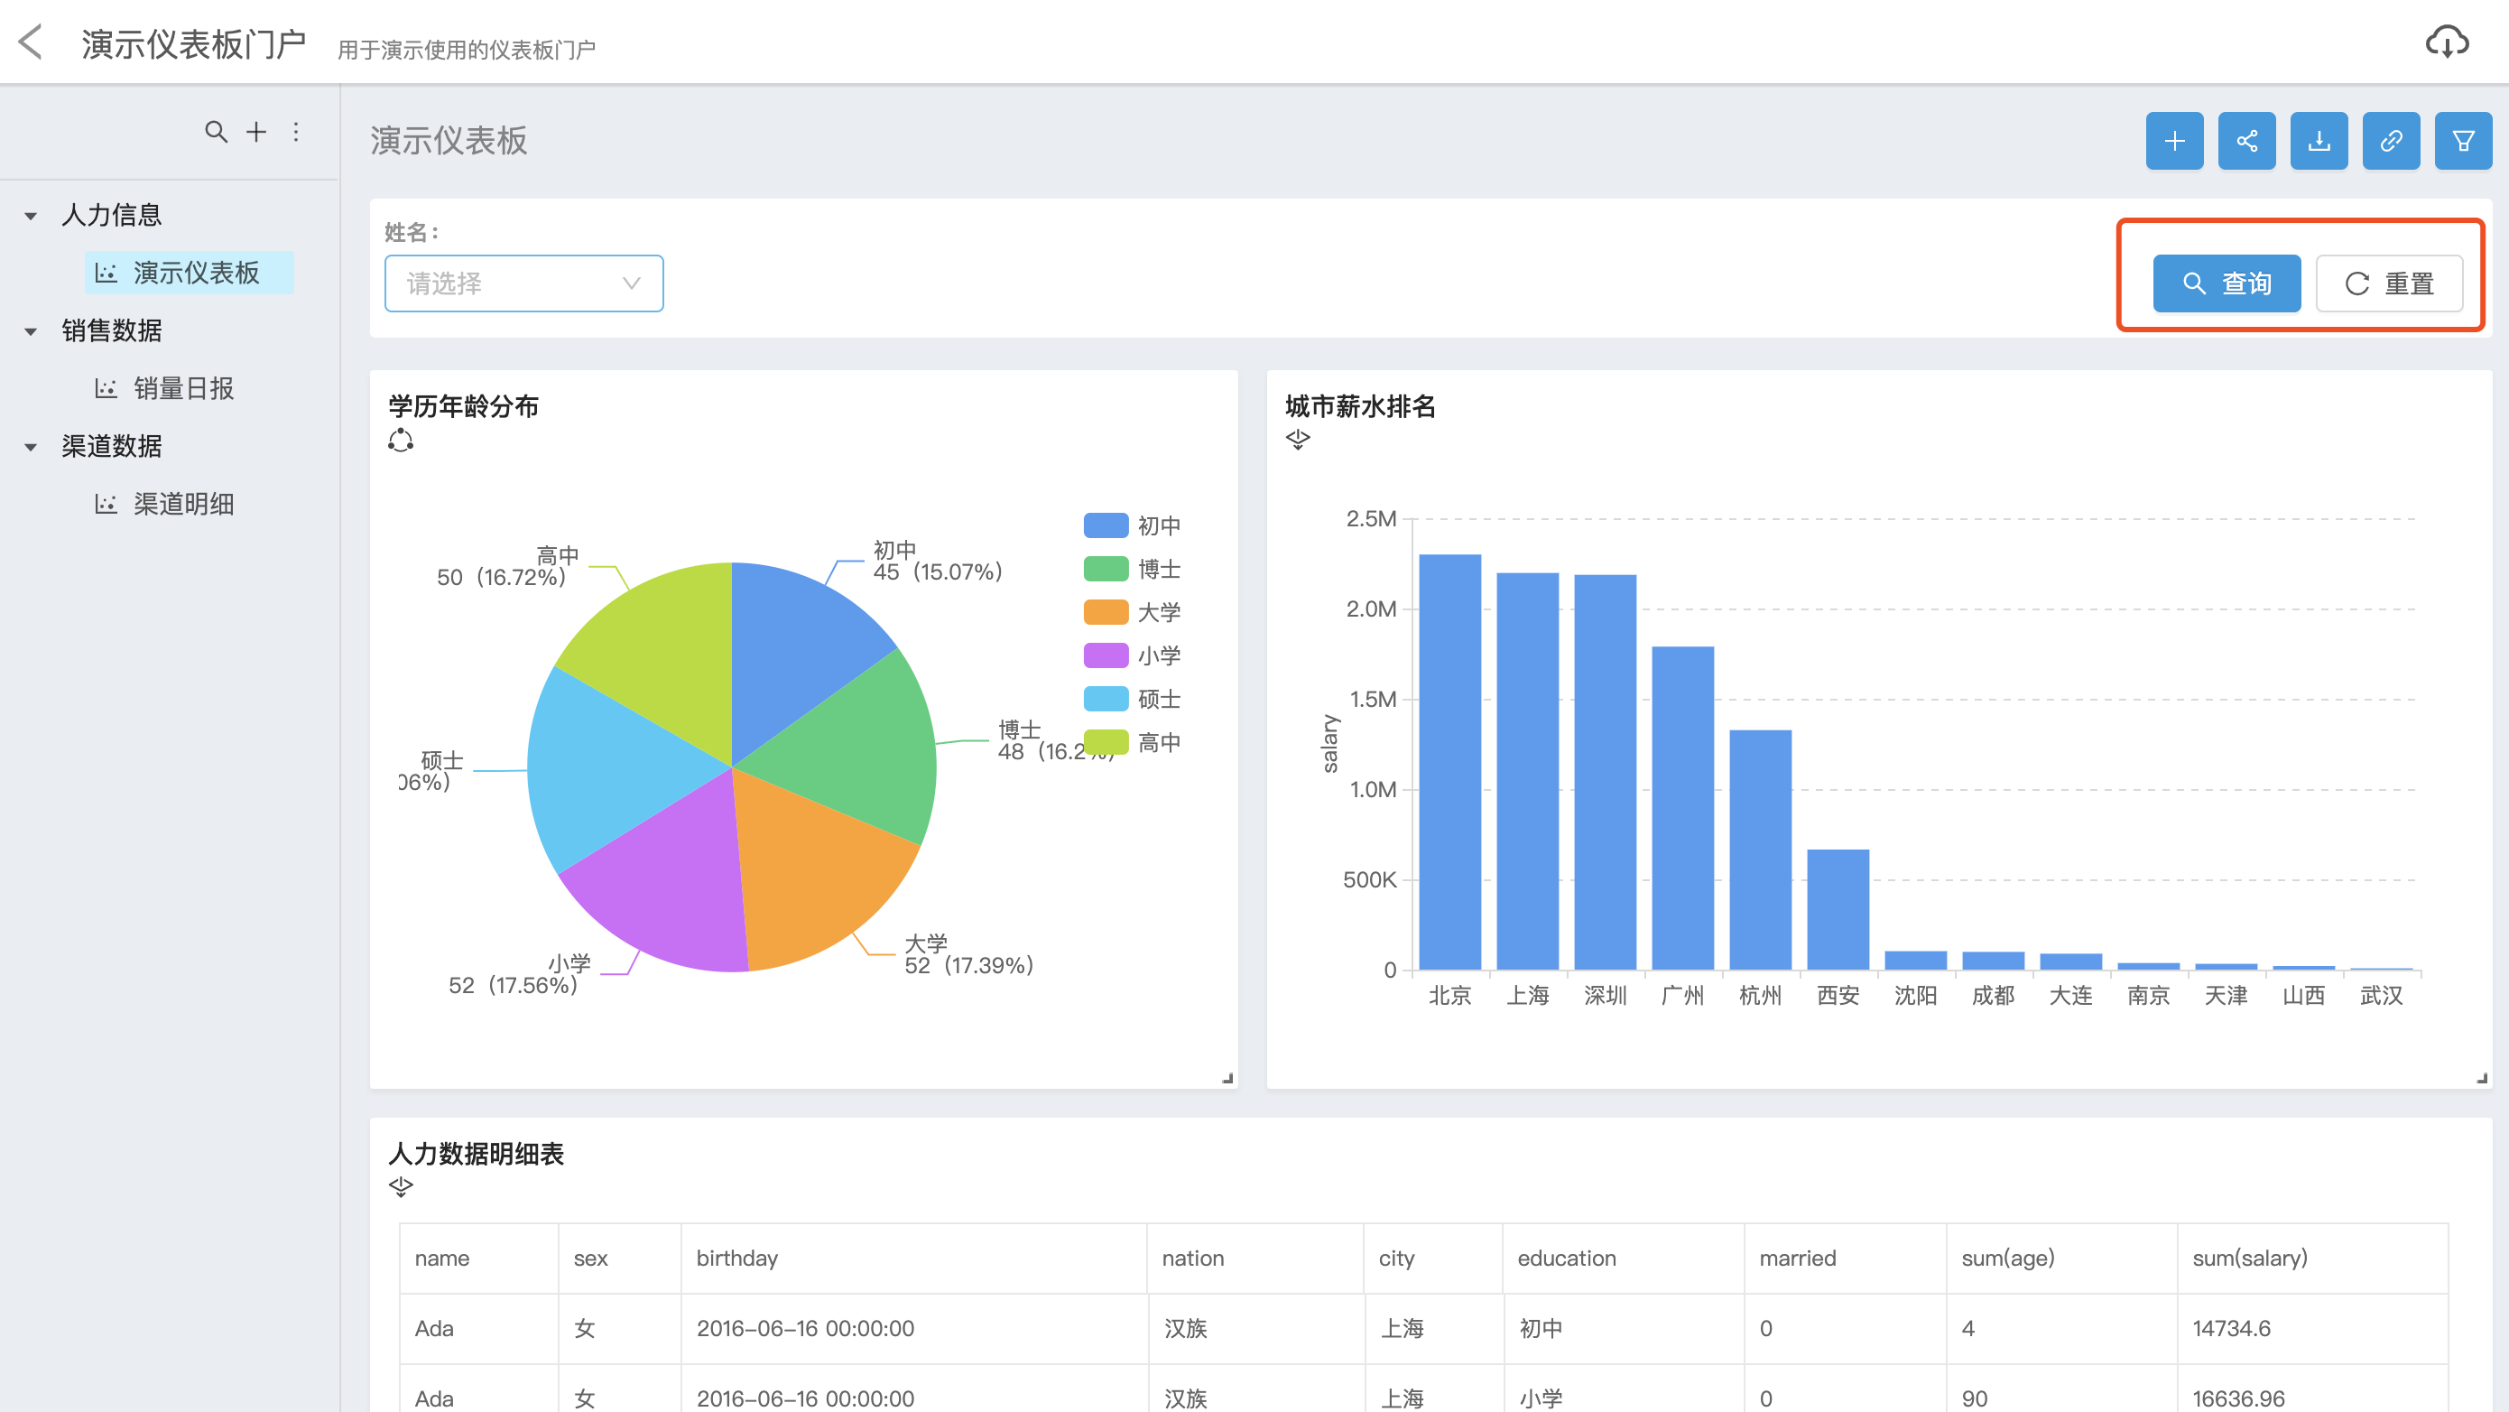Click the 重置 reset button
Image resolution: width=2509 pixels, height=1412 pixels.
pyautogui.click(x=2388, y=283)
